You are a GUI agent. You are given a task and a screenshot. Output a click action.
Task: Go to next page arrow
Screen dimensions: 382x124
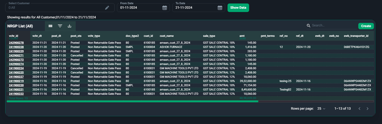point(367,109)
